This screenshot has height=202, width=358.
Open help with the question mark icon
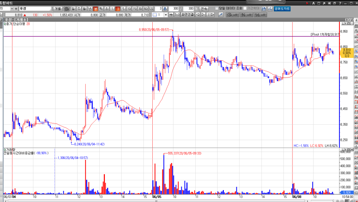point(340,3)
